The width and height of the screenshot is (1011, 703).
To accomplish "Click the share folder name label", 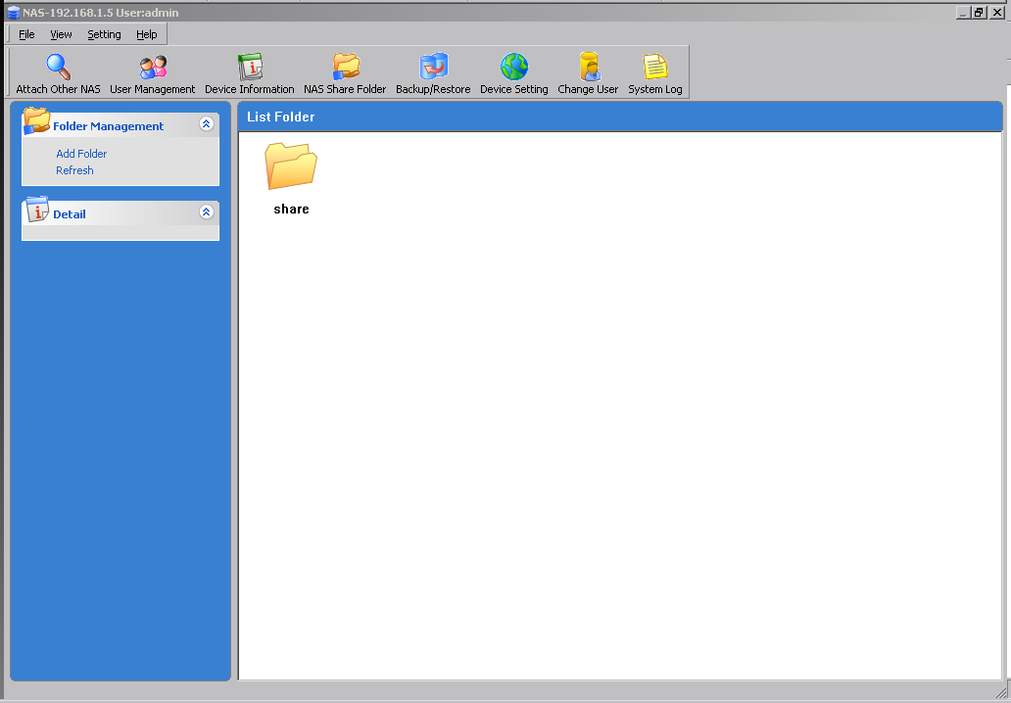I will 291,209.
